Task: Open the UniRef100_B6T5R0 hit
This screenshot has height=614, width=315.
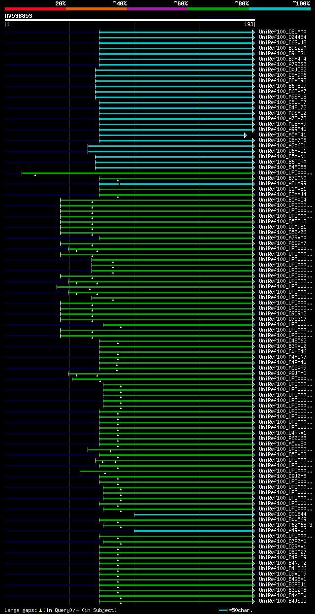Action: pyautogui.click(x=283, y=162)
